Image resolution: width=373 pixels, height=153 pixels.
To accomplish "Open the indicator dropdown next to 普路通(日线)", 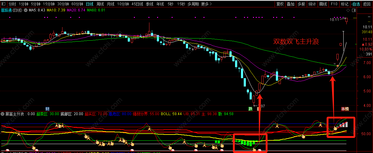I will [x=25, y=10].
